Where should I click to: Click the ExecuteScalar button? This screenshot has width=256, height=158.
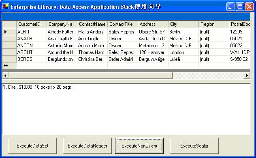click(x=194, y=146)
